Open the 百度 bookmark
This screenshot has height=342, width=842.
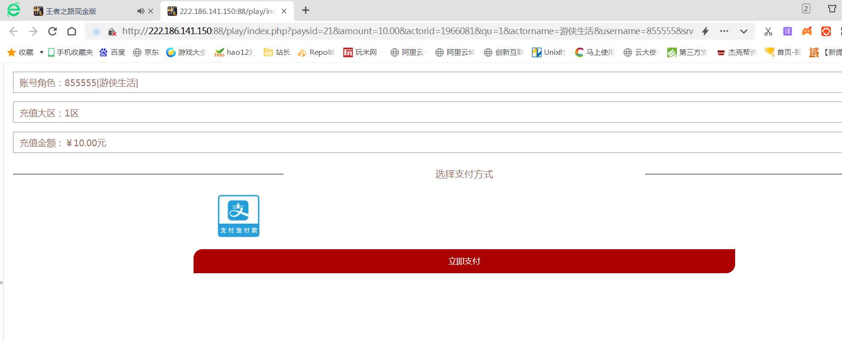(x=112, y=52)
